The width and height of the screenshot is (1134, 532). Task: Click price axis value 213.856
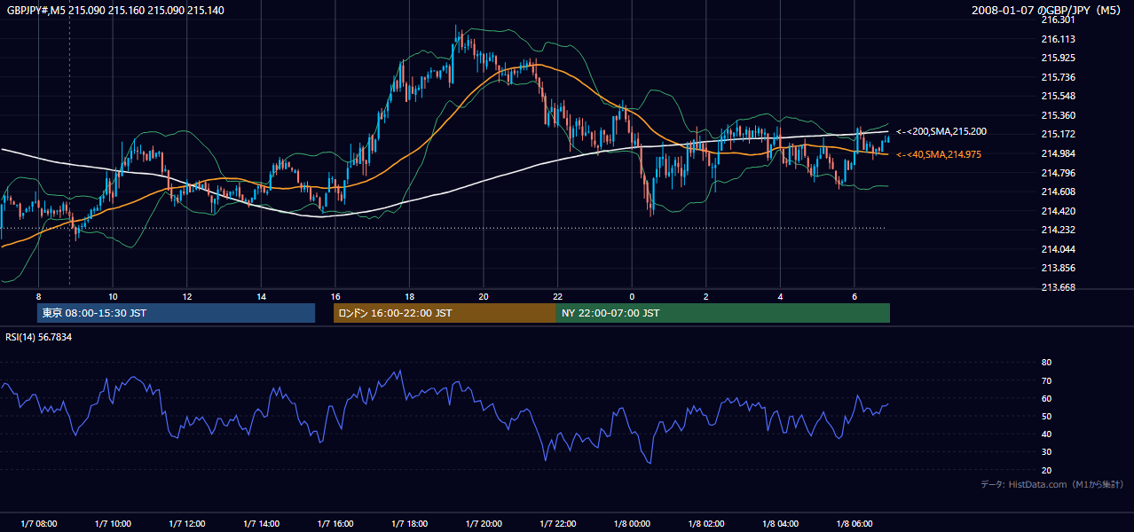point(1058,268)
